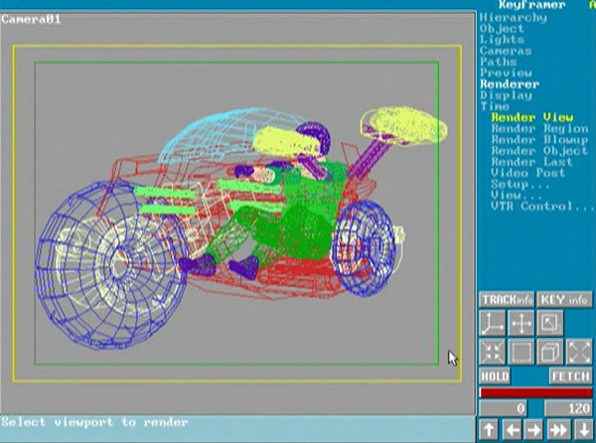
Task: Click the inward-pointing arrows icon
Action: point(493,352)
